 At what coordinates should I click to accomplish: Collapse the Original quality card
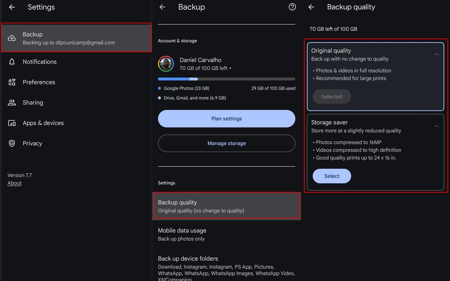[x=436, y=54]
